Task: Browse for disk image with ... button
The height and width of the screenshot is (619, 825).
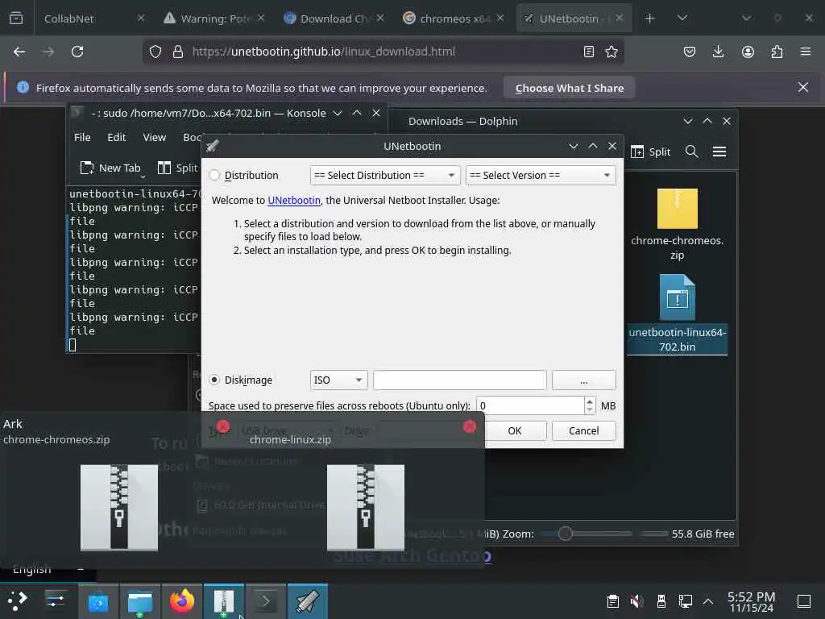Action: pyautogui.click(x=583, y=380)
